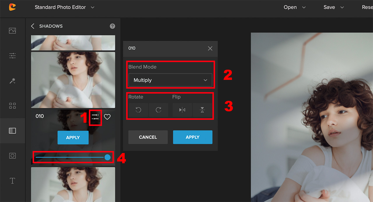Viewport: 373px width, 202px height.
Task: Open the Save dropdown arrow
Action: 342,7
